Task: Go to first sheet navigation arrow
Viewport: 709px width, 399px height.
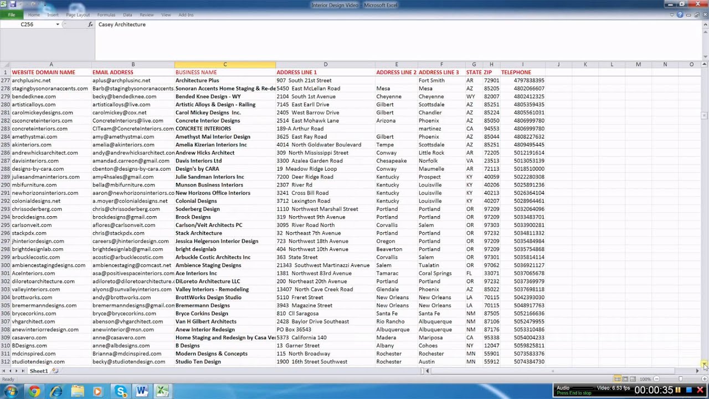Action: [4, 371]
